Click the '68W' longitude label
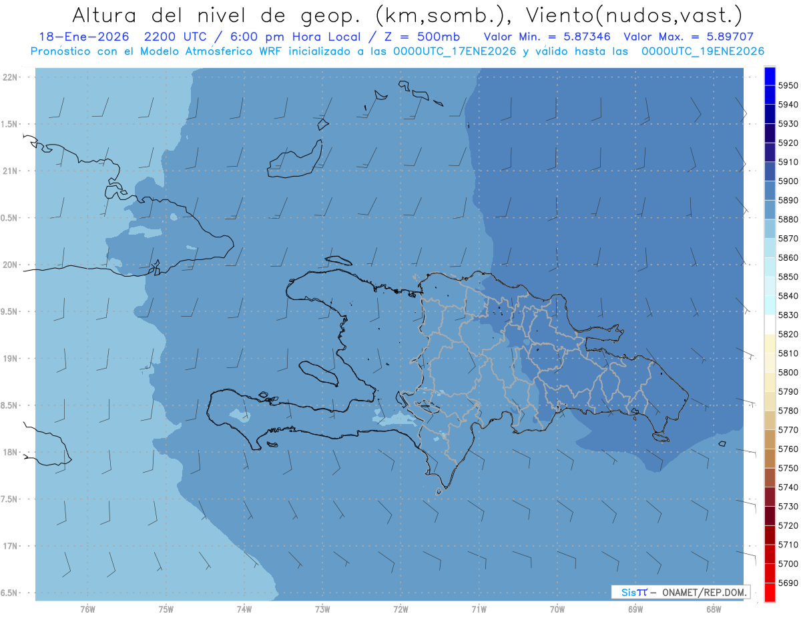Screen dimensions: 801x618 [714, 609]
